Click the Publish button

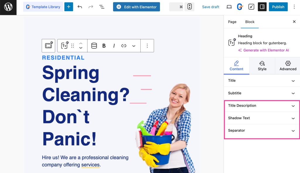pos(278,6)
